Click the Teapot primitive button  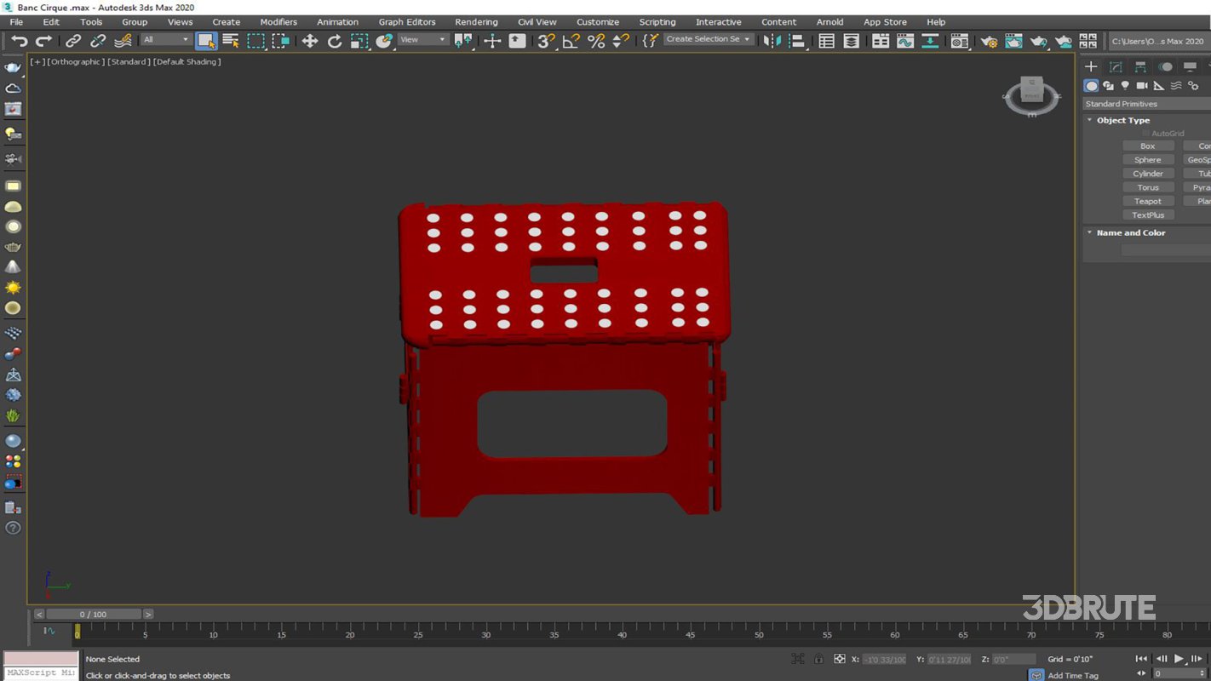[1147, 201]
